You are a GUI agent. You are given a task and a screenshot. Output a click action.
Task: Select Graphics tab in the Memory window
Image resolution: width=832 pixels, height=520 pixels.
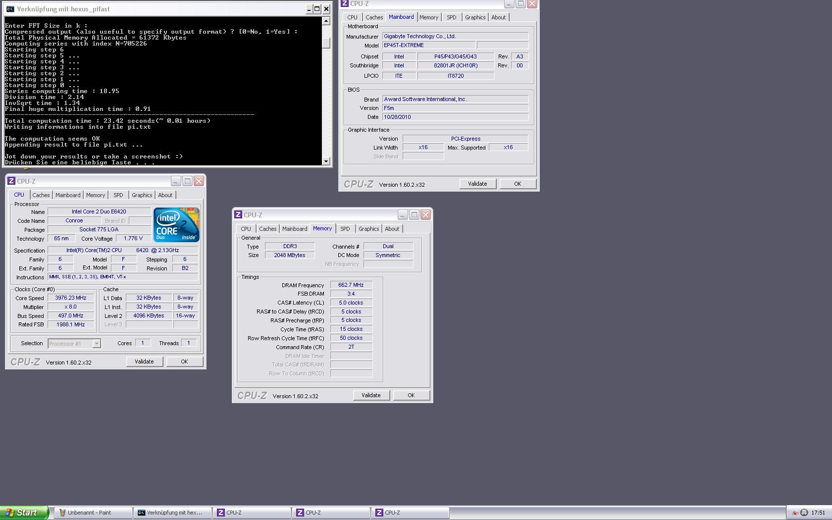tap(369, 229)
